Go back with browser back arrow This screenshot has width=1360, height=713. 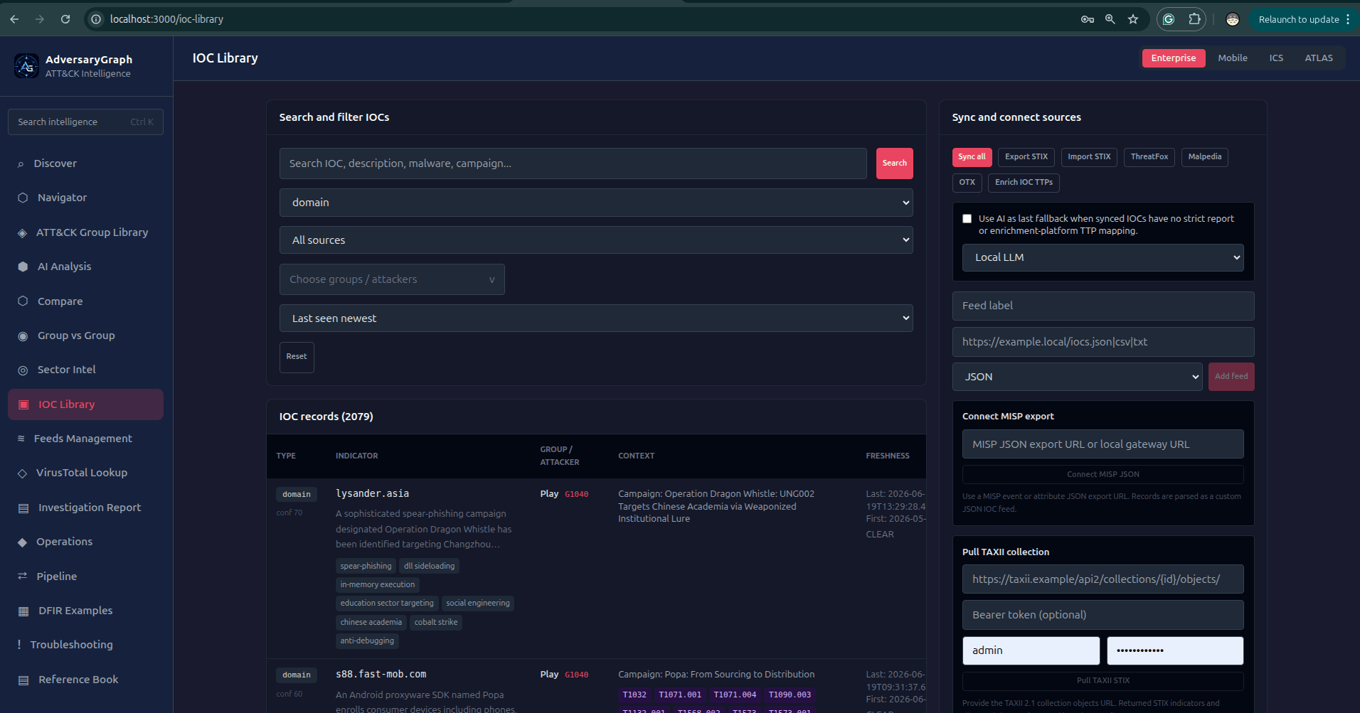14,19
